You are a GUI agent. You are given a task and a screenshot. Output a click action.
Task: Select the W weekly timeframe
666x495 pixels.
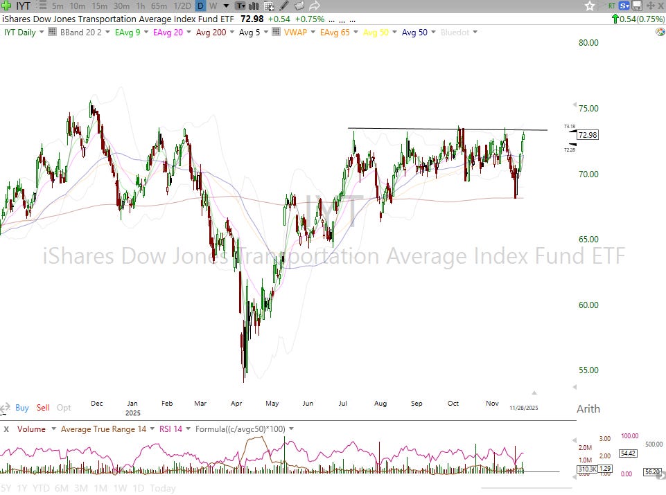213,6
